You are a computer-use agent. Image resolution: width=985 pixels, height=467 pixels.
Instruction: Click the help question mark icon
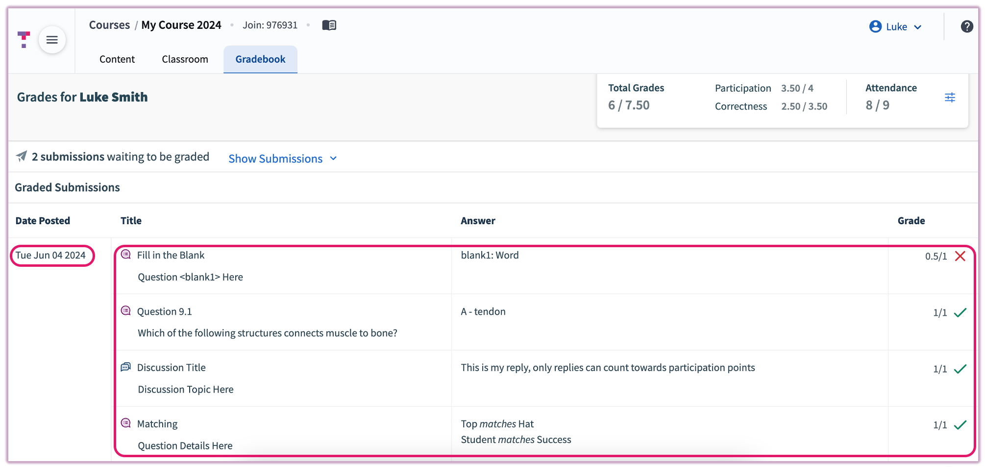pos(966,26)
